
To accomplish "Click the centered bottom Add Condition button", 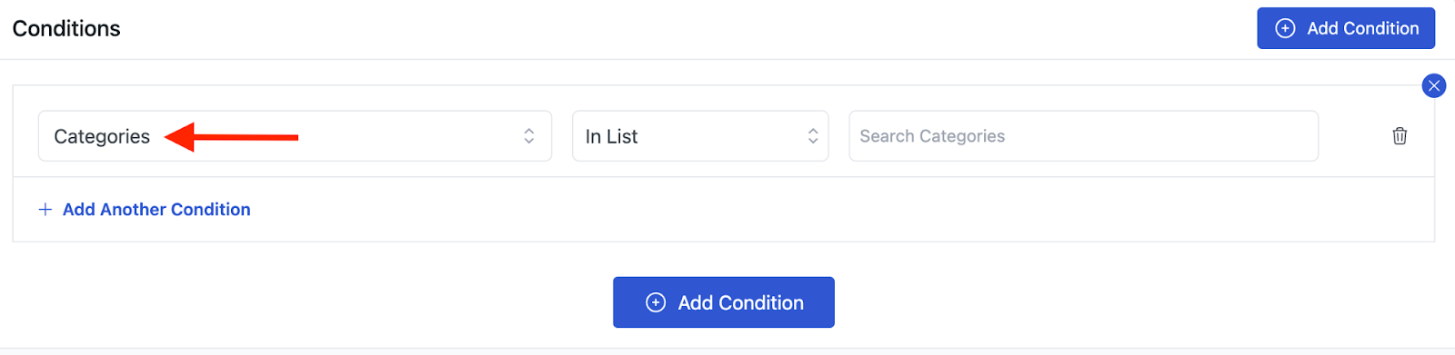I will (x=724, y=302).
